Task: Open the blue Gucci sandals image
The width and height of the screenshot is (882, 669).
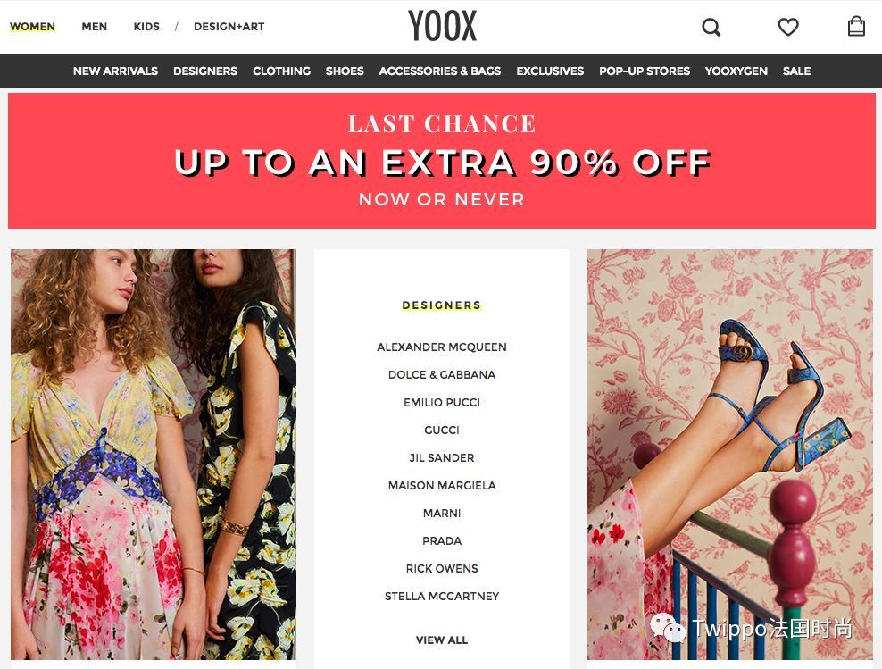Action: pyautogui.click(x=730, y=455)
